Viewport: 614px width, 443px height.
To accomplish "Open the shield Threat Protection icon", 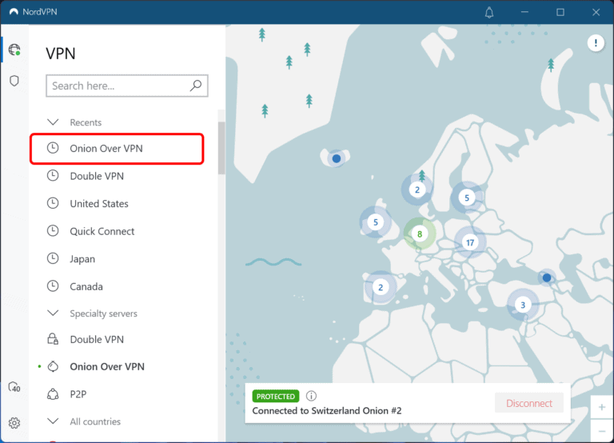I will tap(14, 81).
